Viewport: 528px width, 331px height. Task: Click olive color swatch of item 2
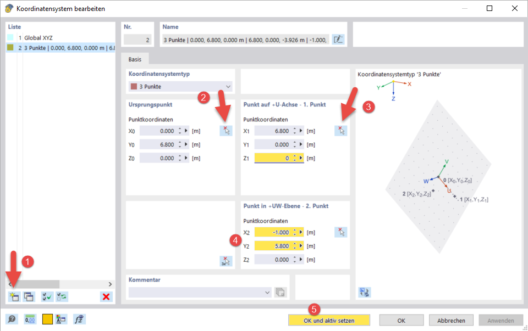[x=10, y=48]
